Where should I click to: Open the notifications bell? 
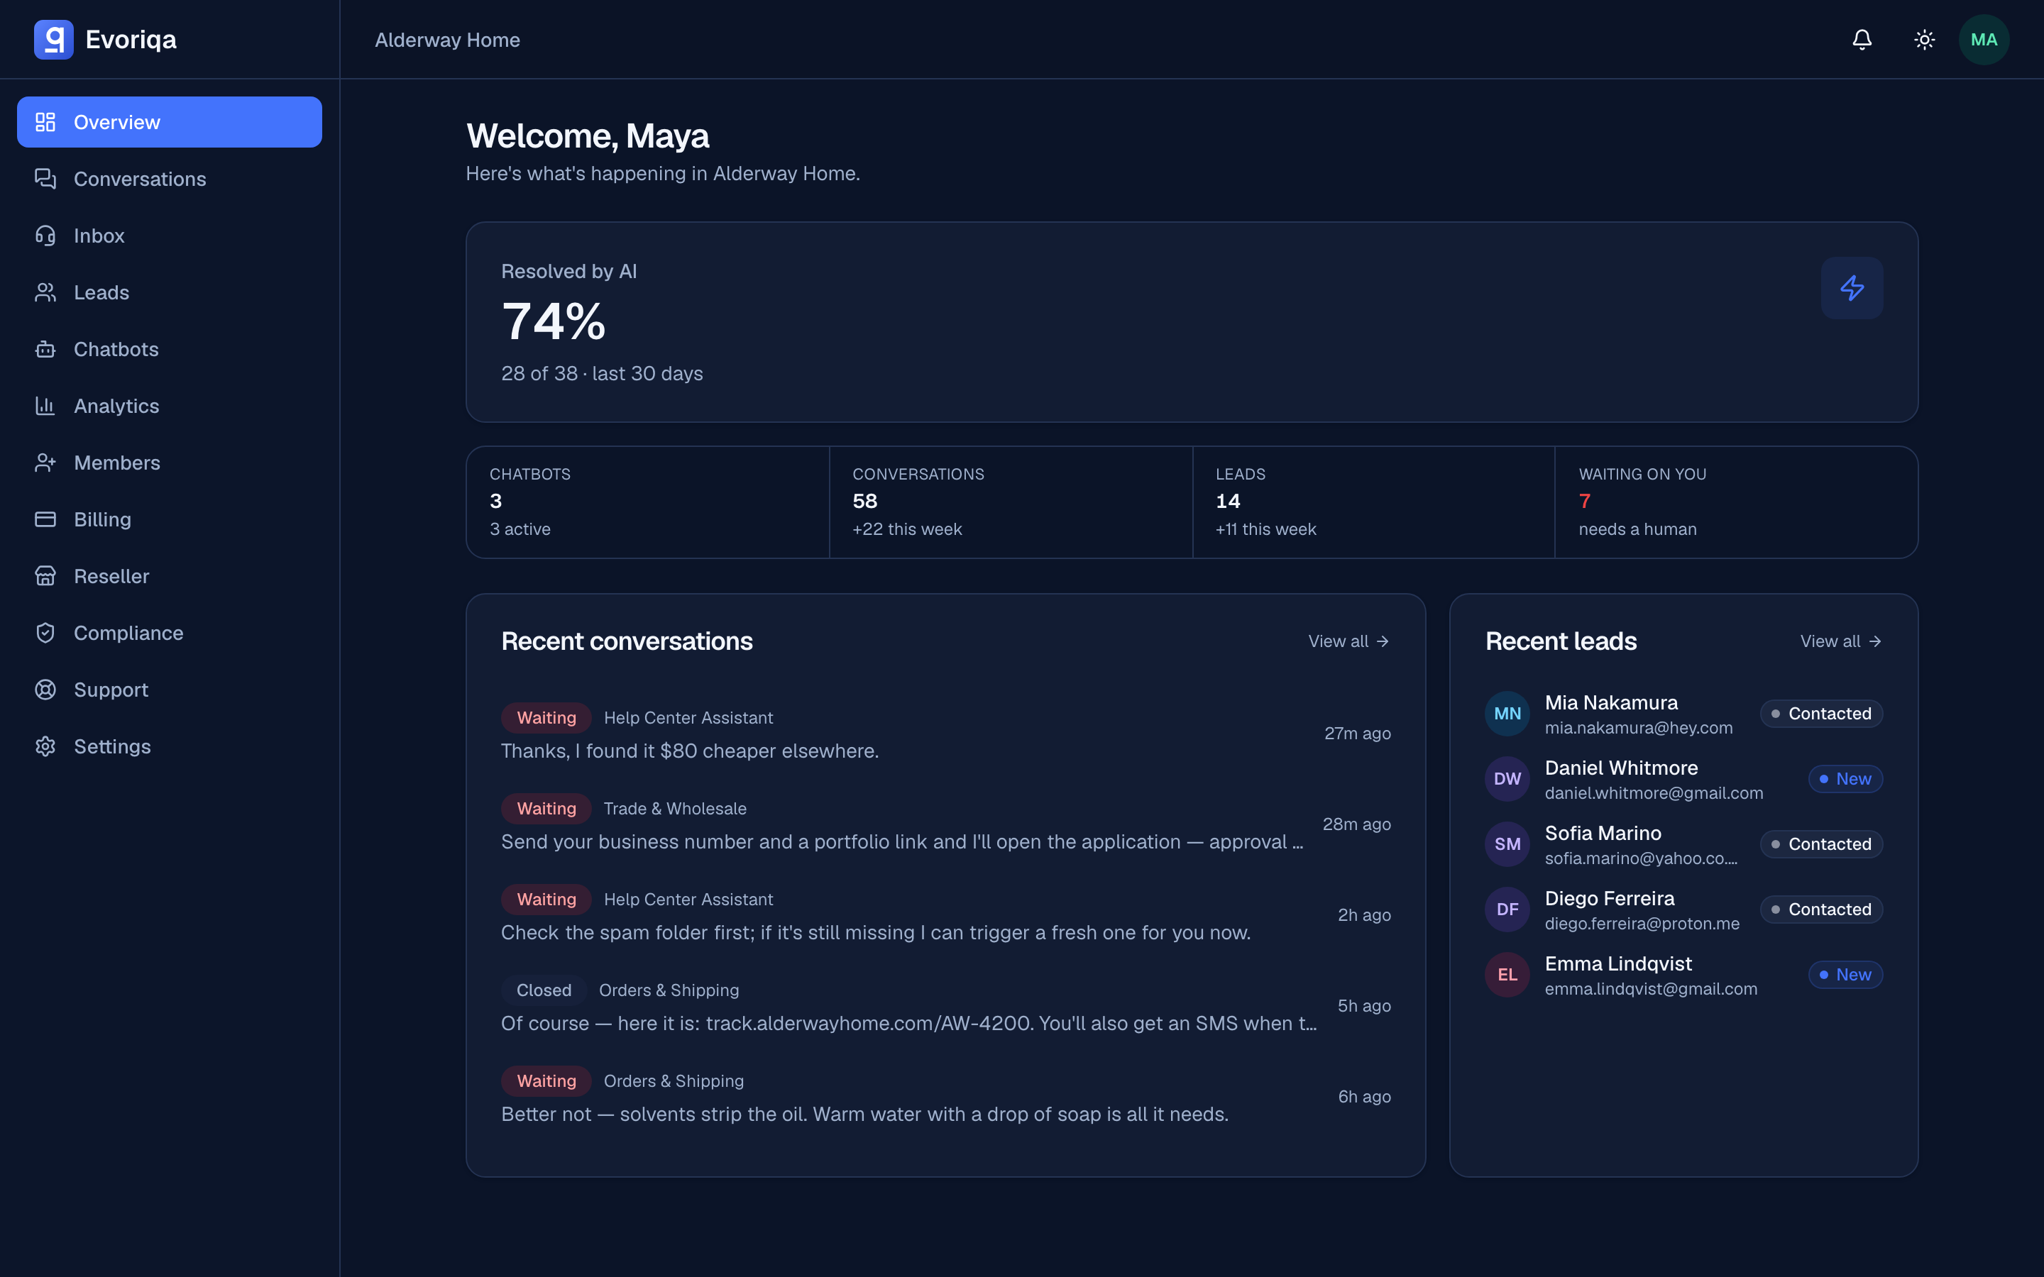coord(1862,40)
